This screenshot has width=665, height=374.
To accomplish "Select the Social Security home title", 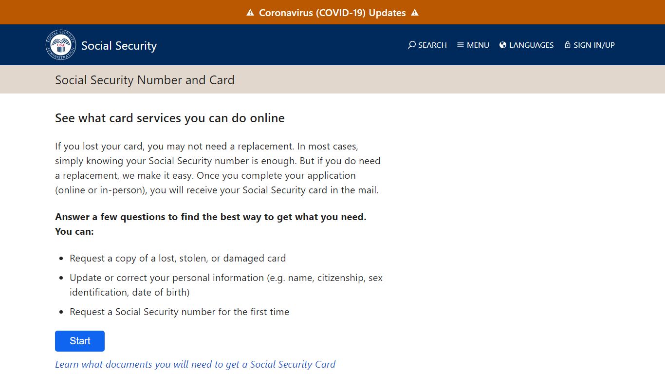I will (119, 45).
